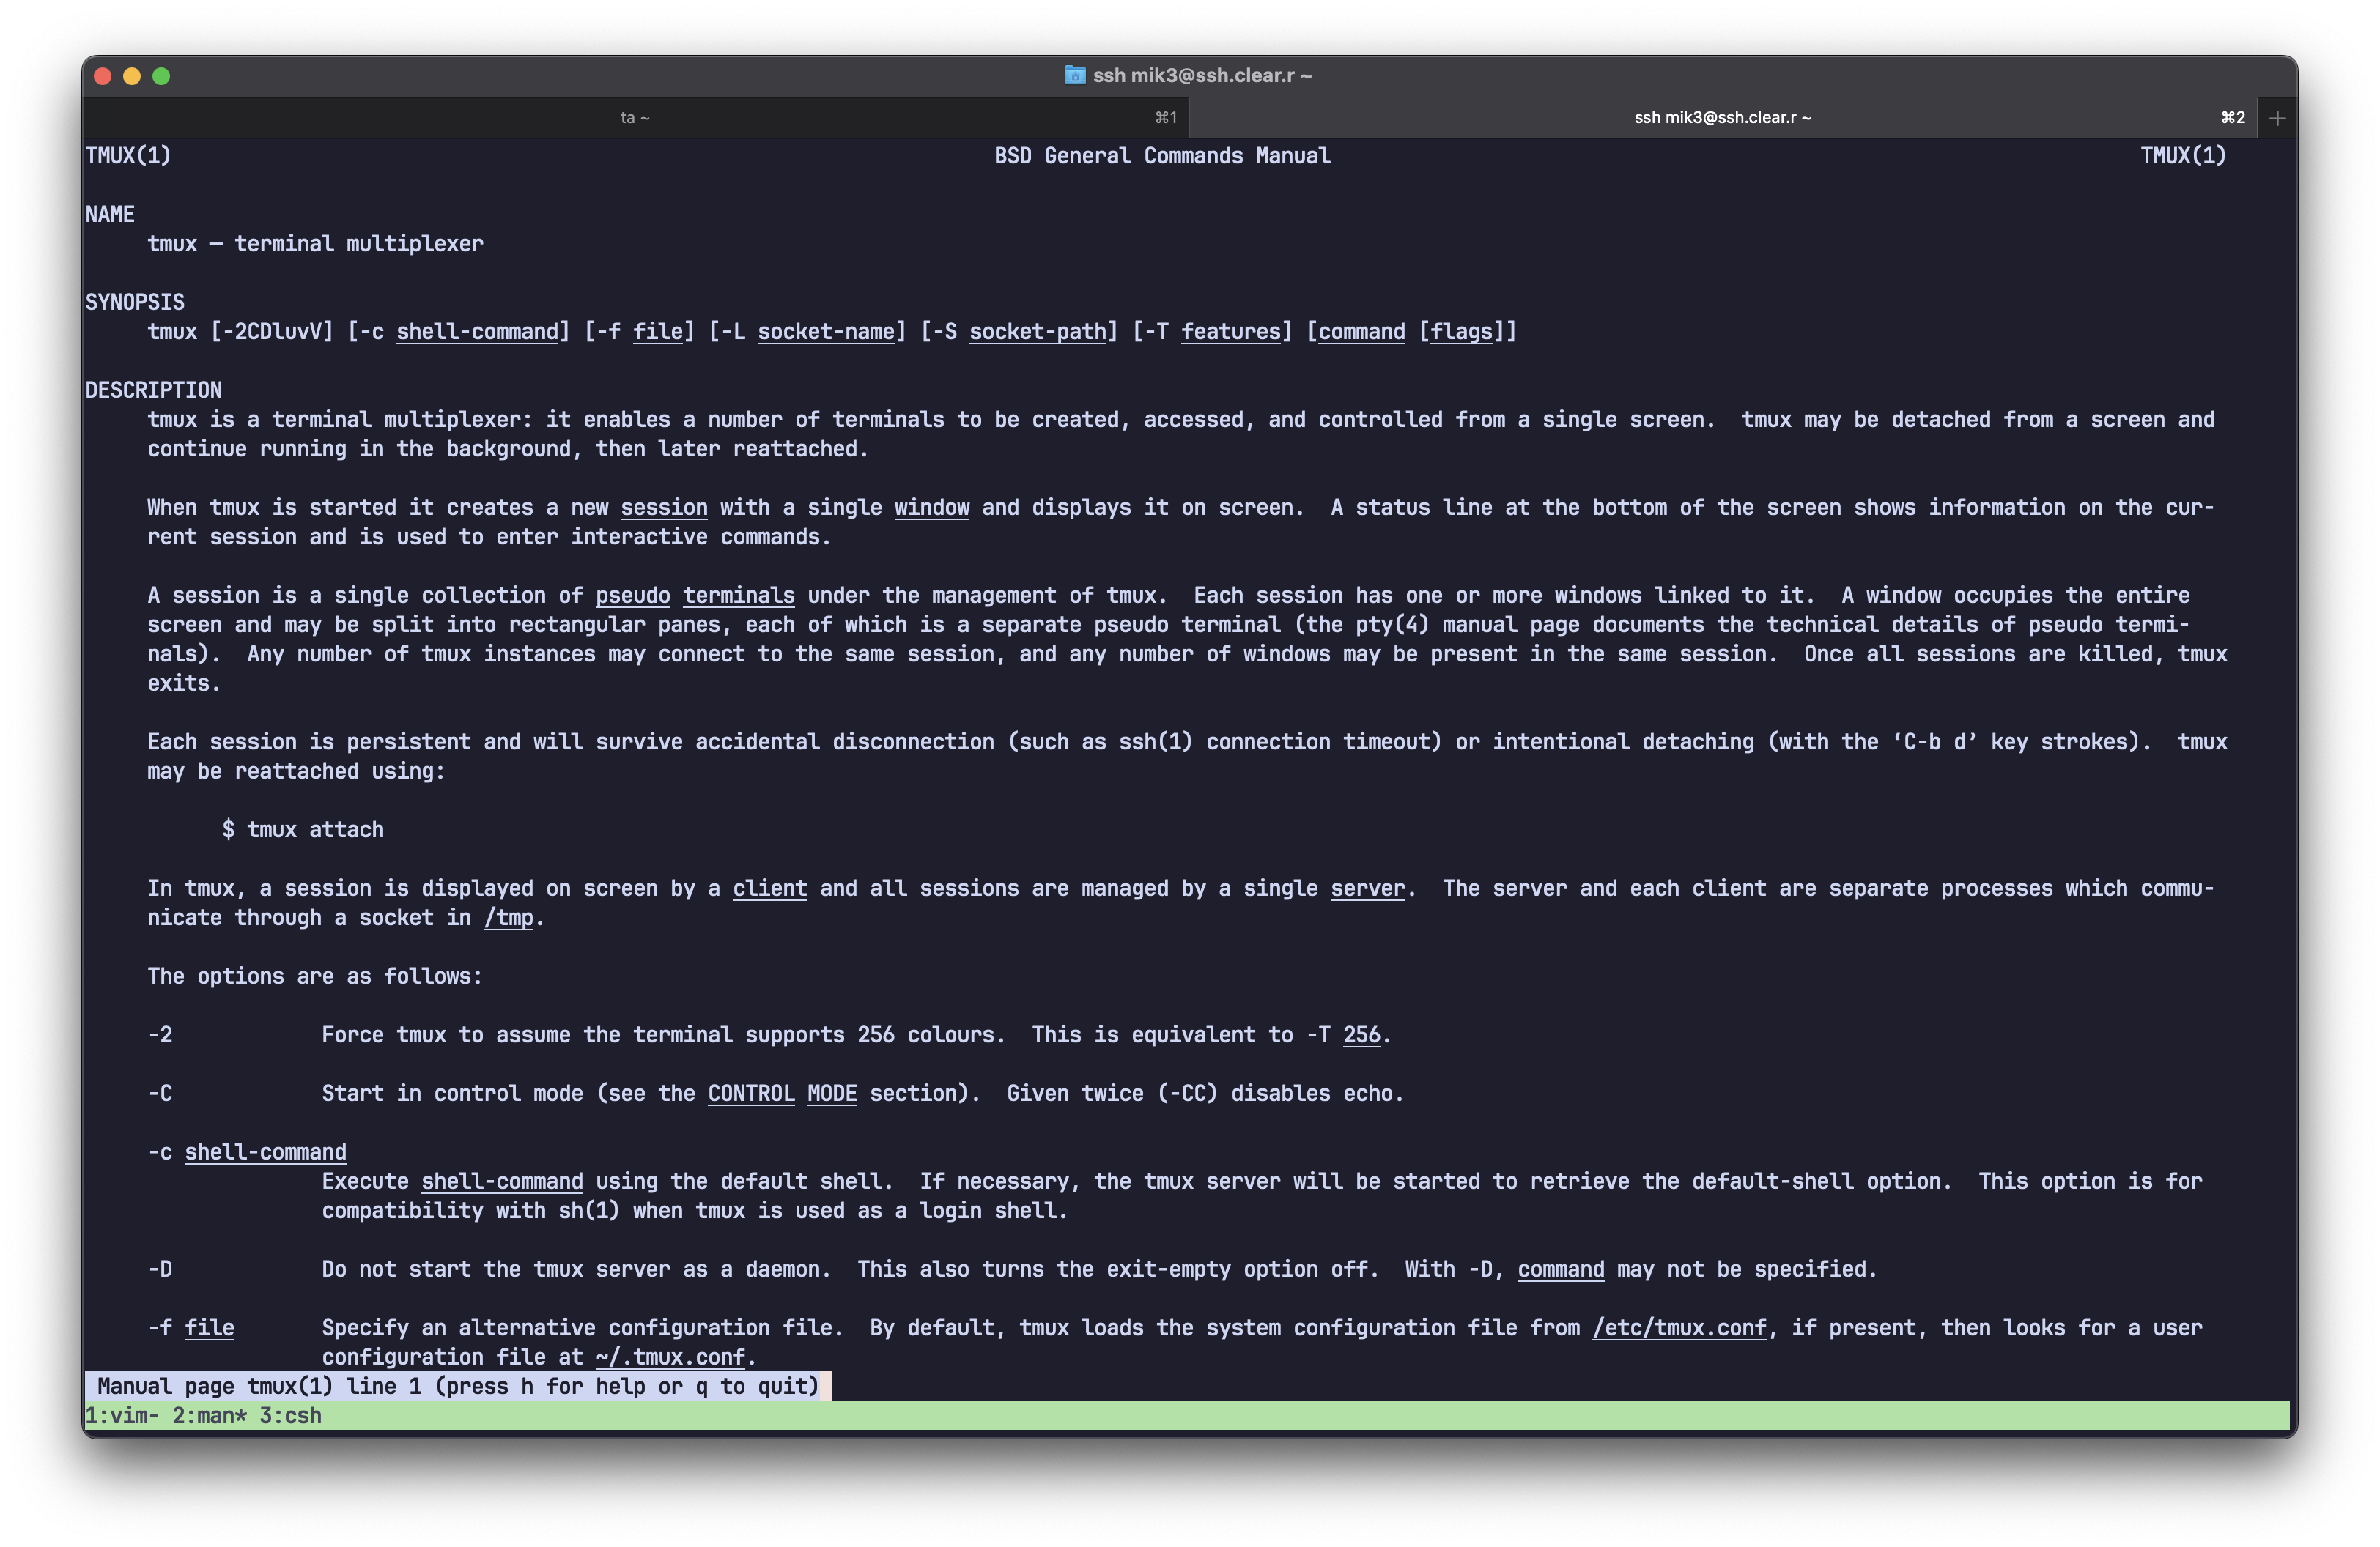Click 'BSD General Commands Manual' header text
Viewport: 2380px width, 1547px height.
click(x=1162, y=156)
